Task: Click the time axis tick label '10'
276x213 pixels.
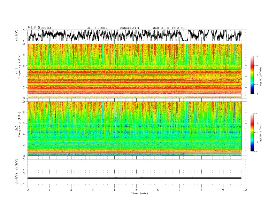Action: (245, 190)
